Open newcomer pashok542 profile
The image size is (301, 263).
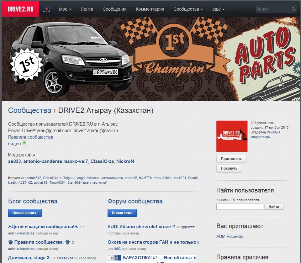[x=33, y=178]
